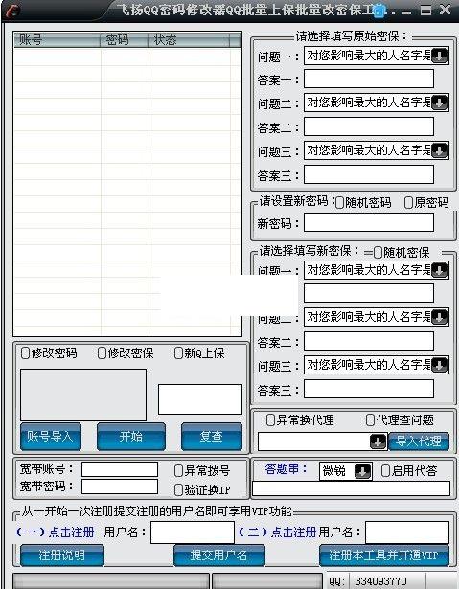Open original security question three dropdown

(439, 150)
